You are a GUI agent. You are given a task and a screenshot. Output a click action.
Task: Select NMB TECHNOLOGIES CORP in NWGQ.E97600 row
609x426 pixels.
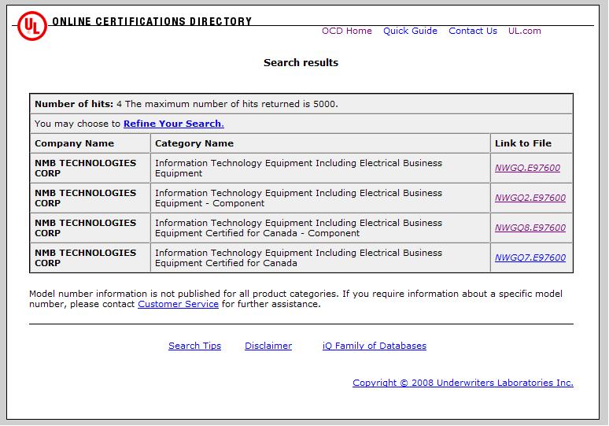(x=86, y=168)
